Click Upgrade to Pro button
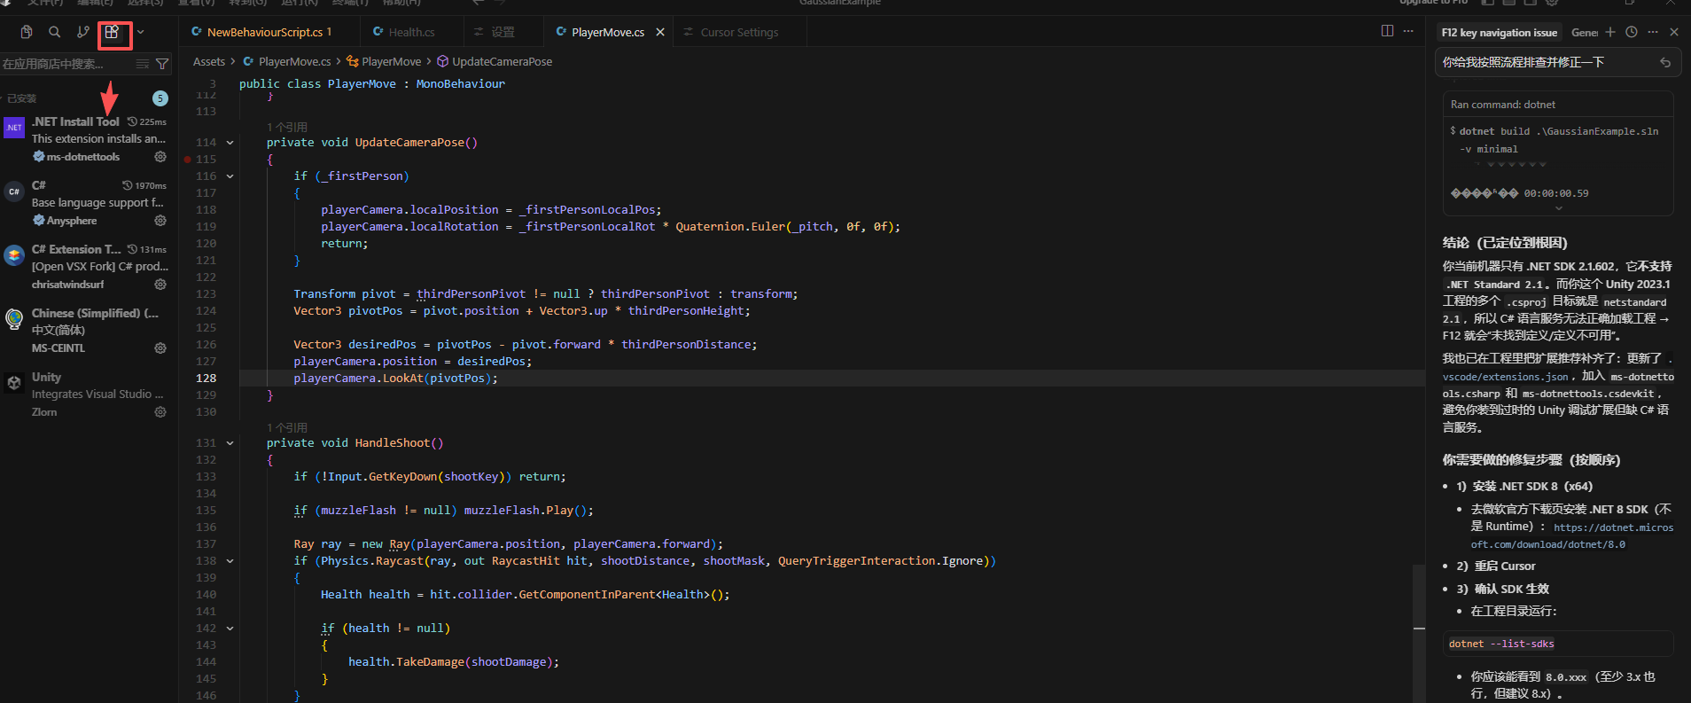The image size is (1691, 703). pyautogui.click(x=1433, y=3)
